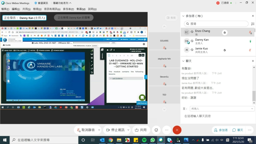Click the 共用 share button
Screen dimensions: 256x144
click(x=141, y=130)
